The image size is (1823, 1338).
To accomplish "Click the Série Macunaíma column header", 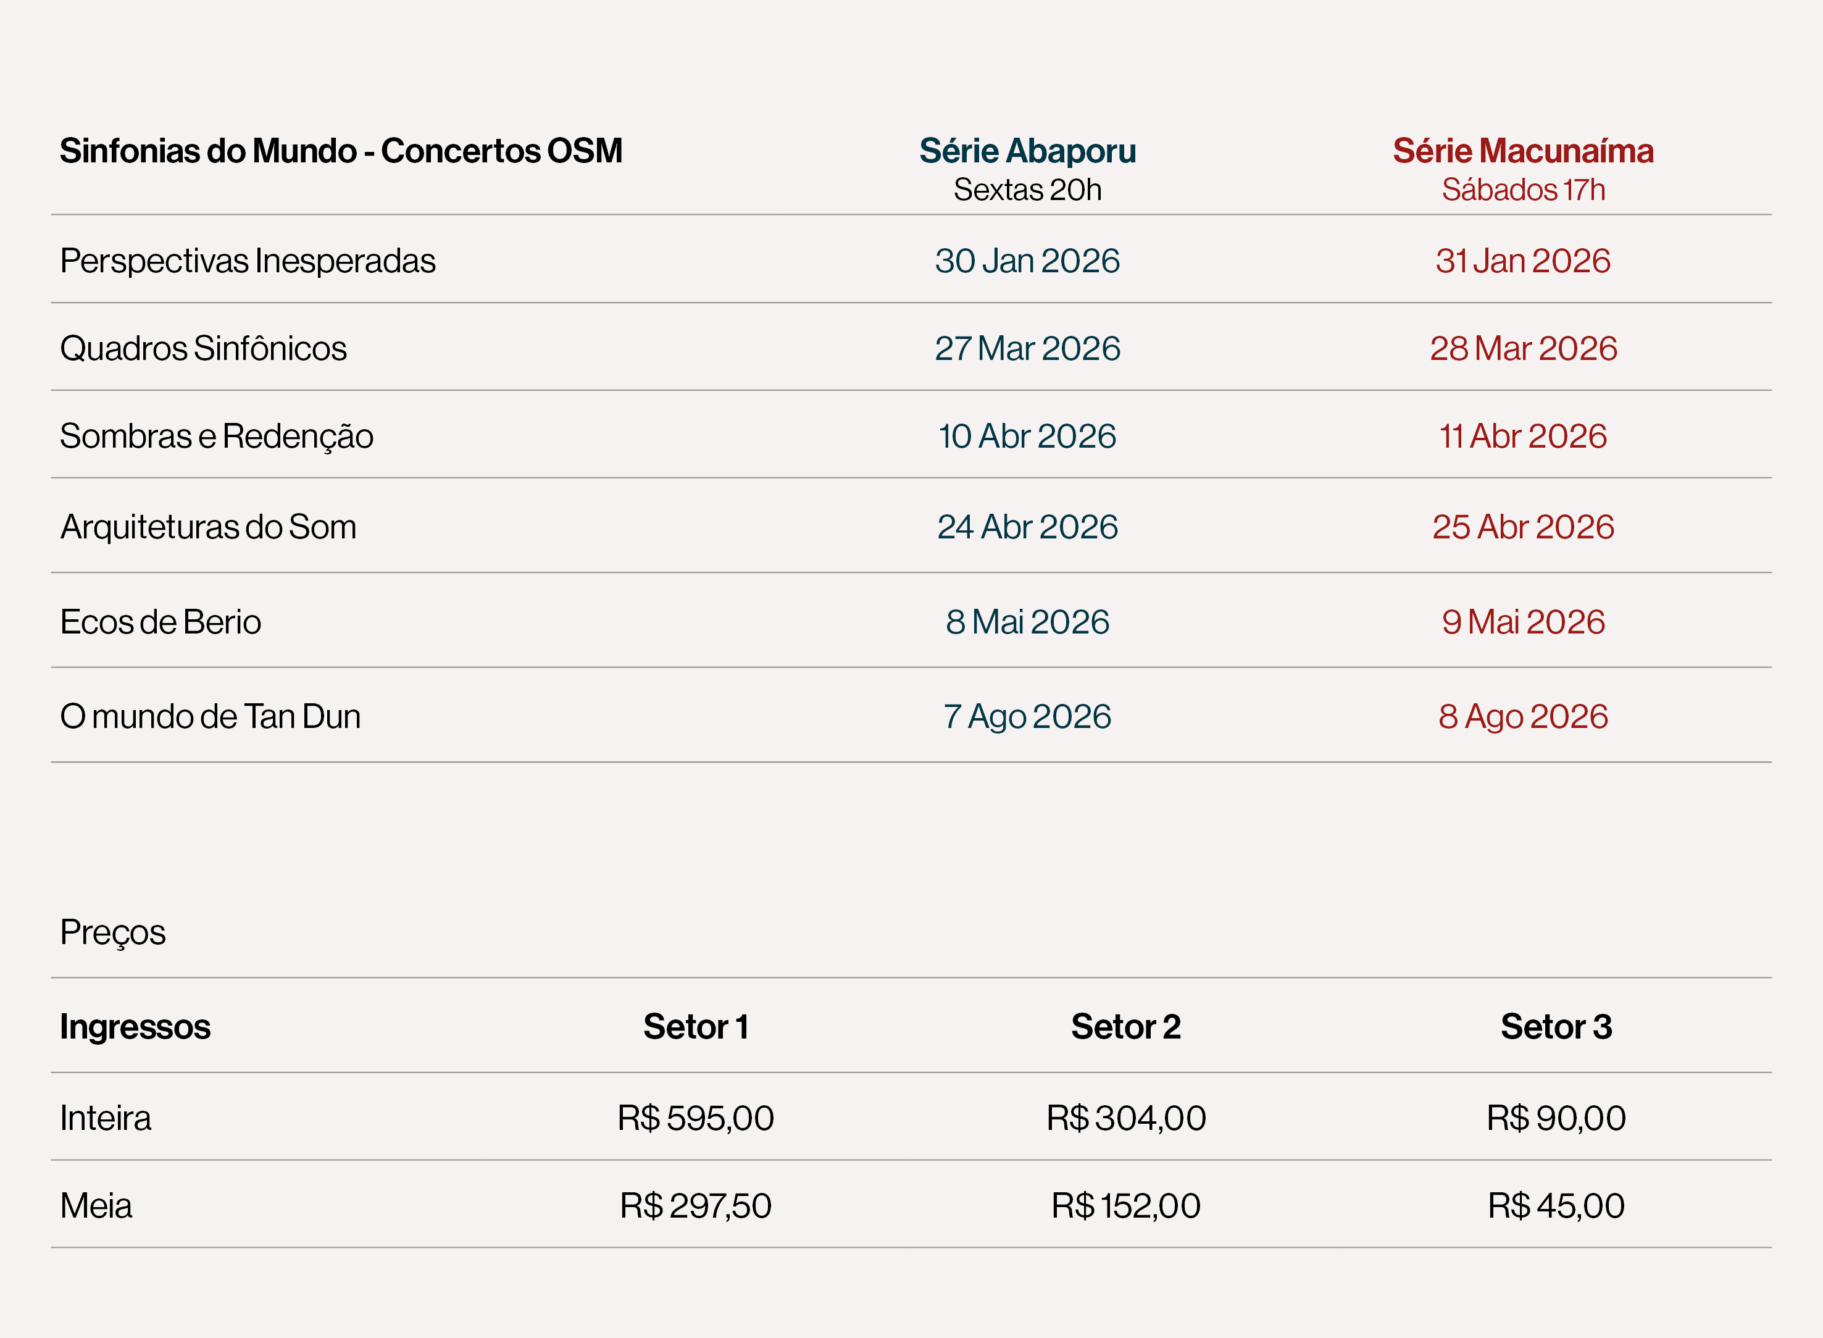I will tap(1522, 151).
